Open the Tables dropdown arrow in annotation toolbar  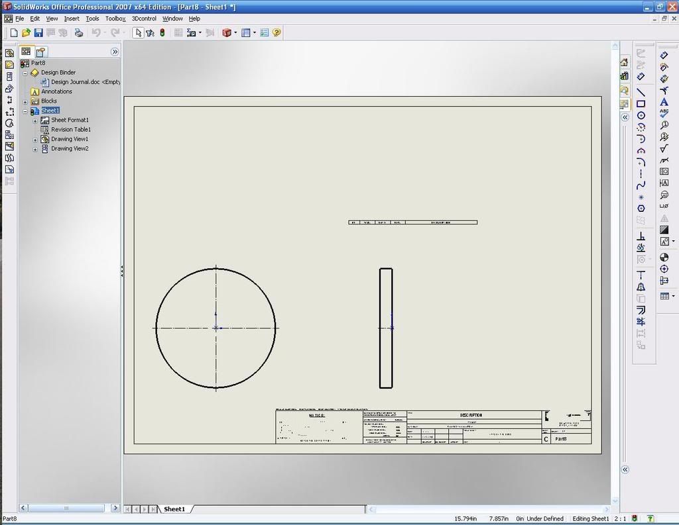click(674, 296)
